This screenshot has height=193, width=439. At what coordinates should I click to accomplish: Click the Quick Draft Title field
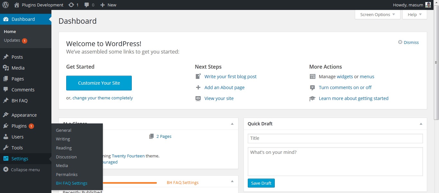(x=335, y=138)
